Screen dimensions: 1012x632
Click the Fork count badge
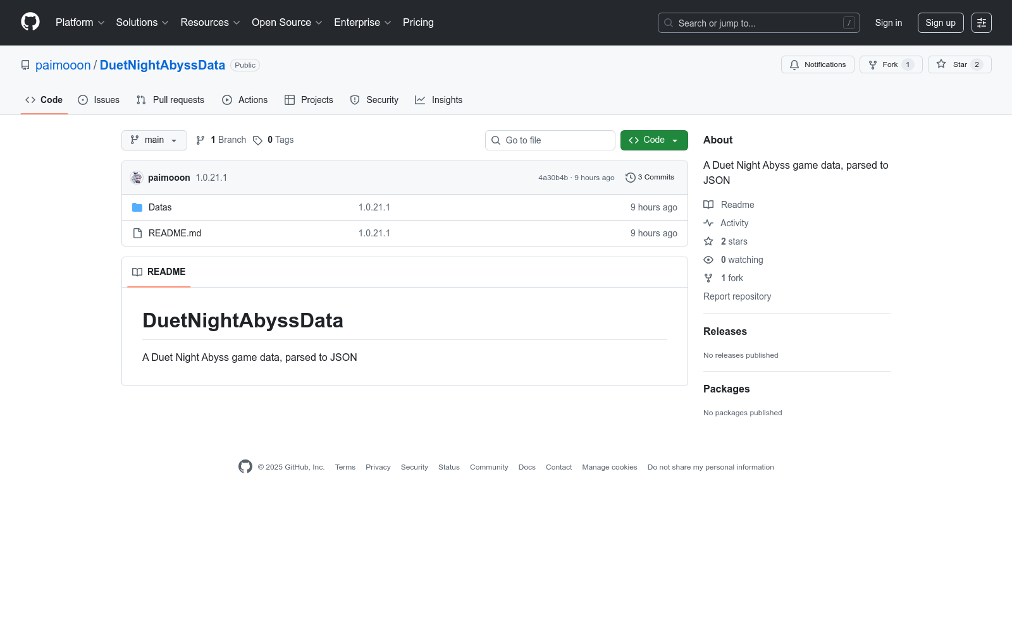pyautogui.click(x=908, y=64)
